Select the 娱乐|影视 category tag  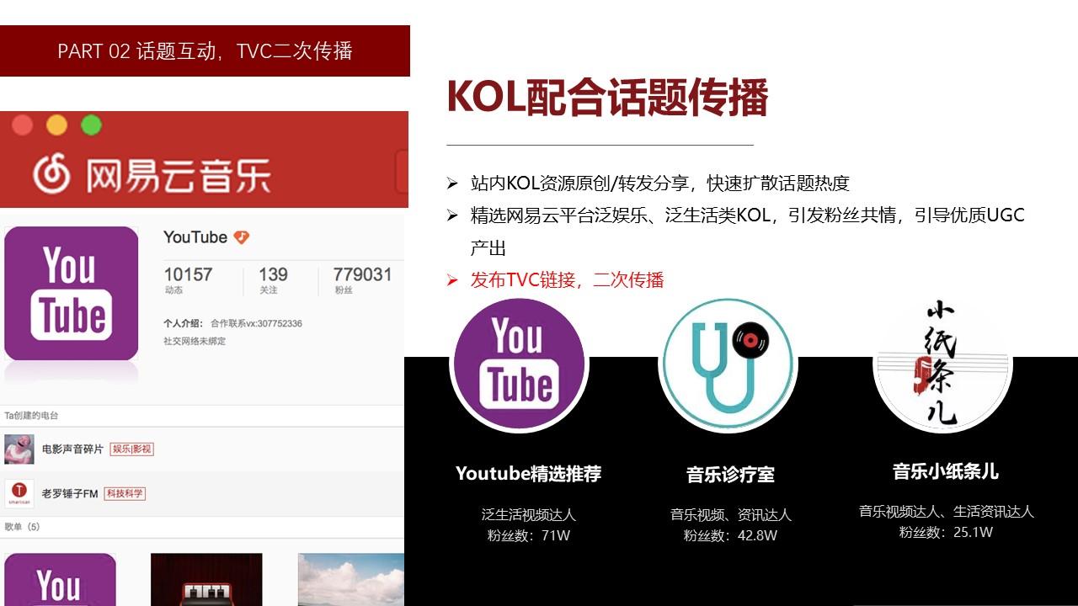pyautogui.click(x=132, y=449)
